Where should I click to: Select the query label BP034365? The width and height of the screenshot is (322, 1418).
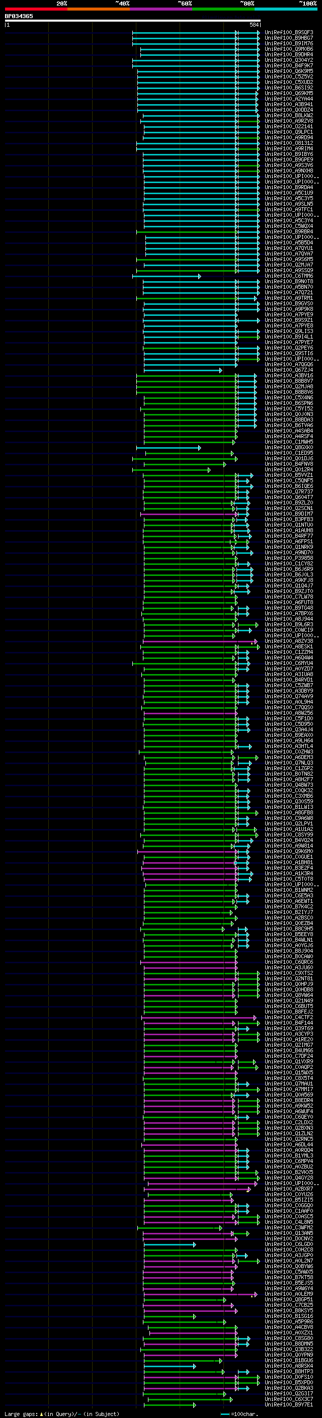[19, 16]
